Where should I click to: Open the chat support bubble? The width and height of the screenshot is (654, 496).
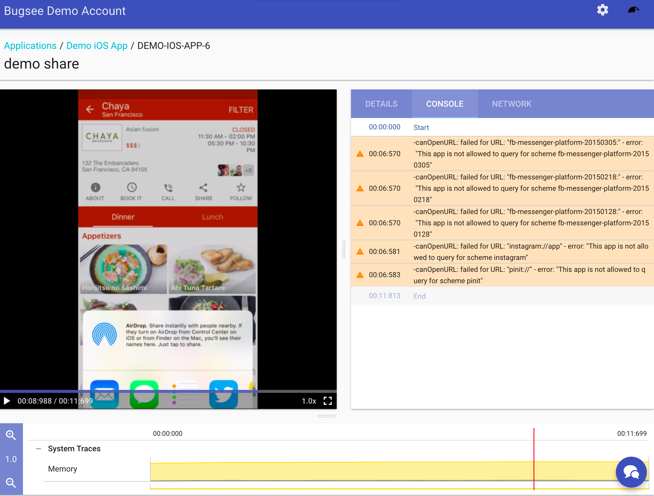pyautogui.click(x=631, y=472)
